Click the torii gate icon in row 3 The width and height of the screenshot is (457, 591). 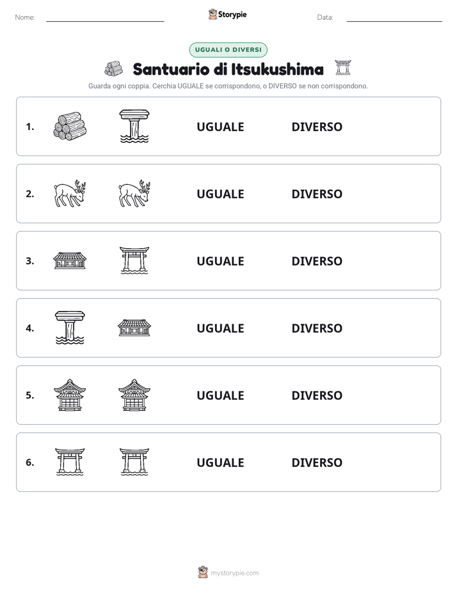coord(134,260)
